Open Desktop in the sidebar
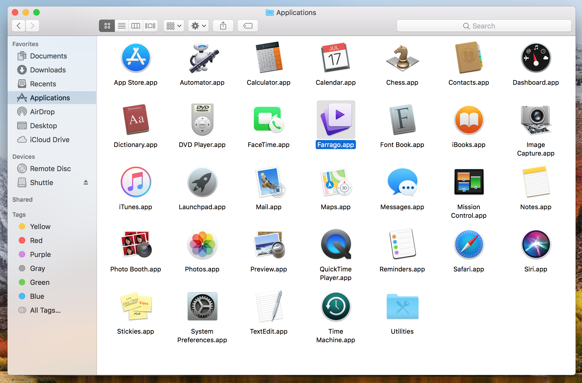582x383 pixels. click(52, 126)
